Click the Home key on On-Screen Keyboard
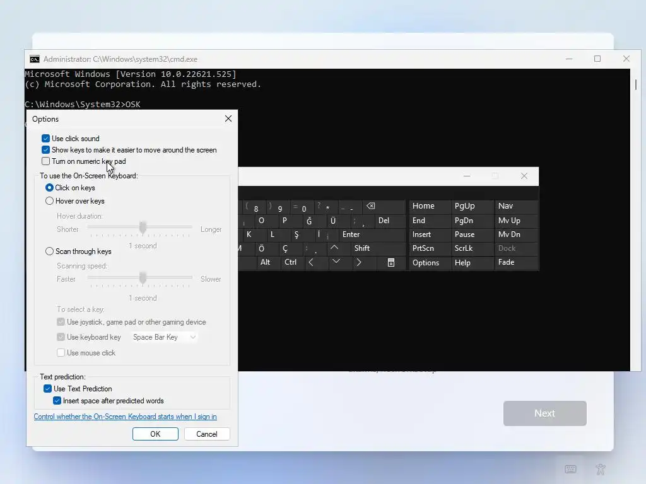Image resolution: width=646 pixels, height=484 pixels. pos(429,206)
